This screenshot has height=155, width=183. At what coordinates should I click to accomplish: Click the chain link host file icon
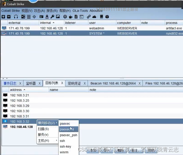point(89,17)
